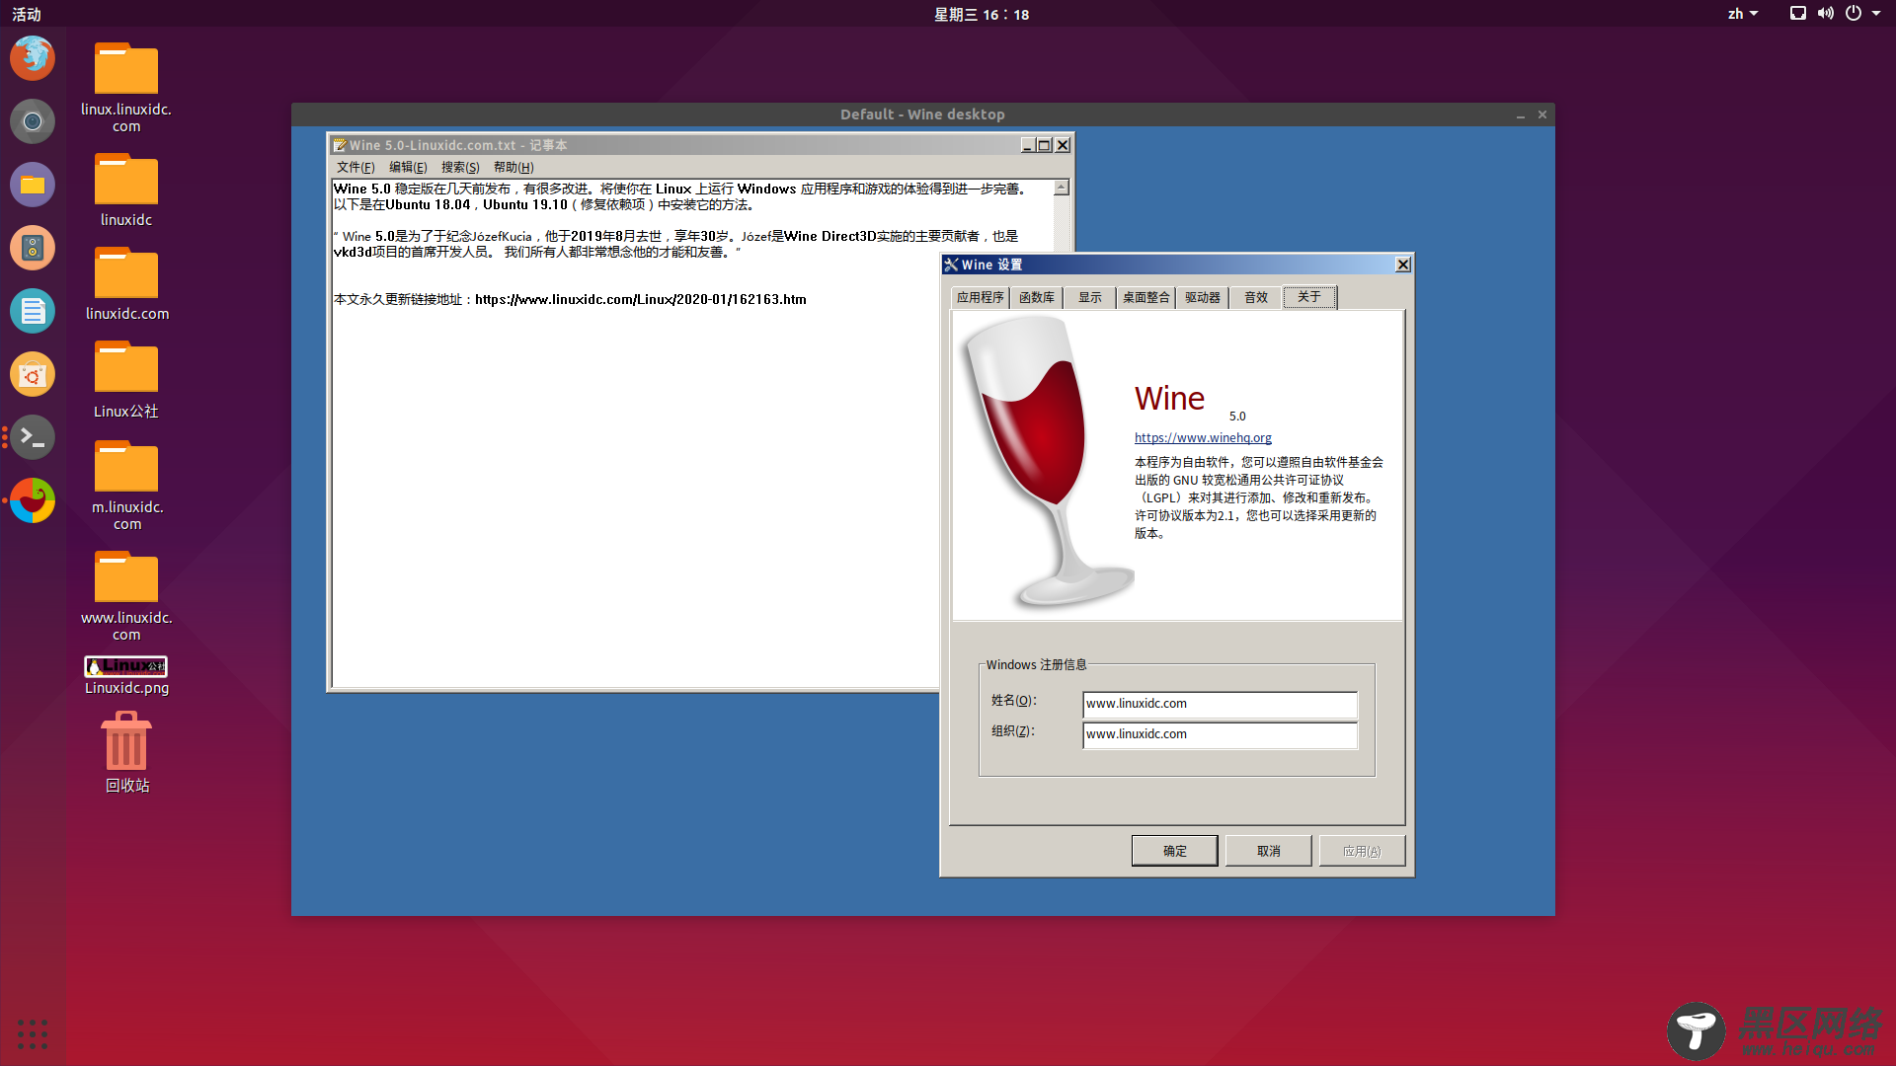Screen dimensions: 1896x1066
Task: Select the m.linuxidc.com desktop folder
Action: pos(126,486)
